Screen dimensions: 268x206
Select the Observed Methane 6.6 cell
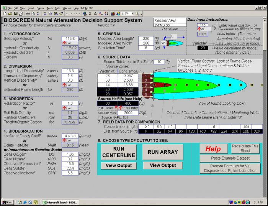[70, 173]
